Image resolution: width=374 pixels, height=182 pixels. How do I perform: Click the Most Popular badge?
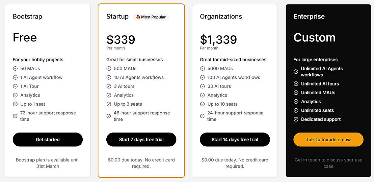pyautogui.click(x=151, y=17)
